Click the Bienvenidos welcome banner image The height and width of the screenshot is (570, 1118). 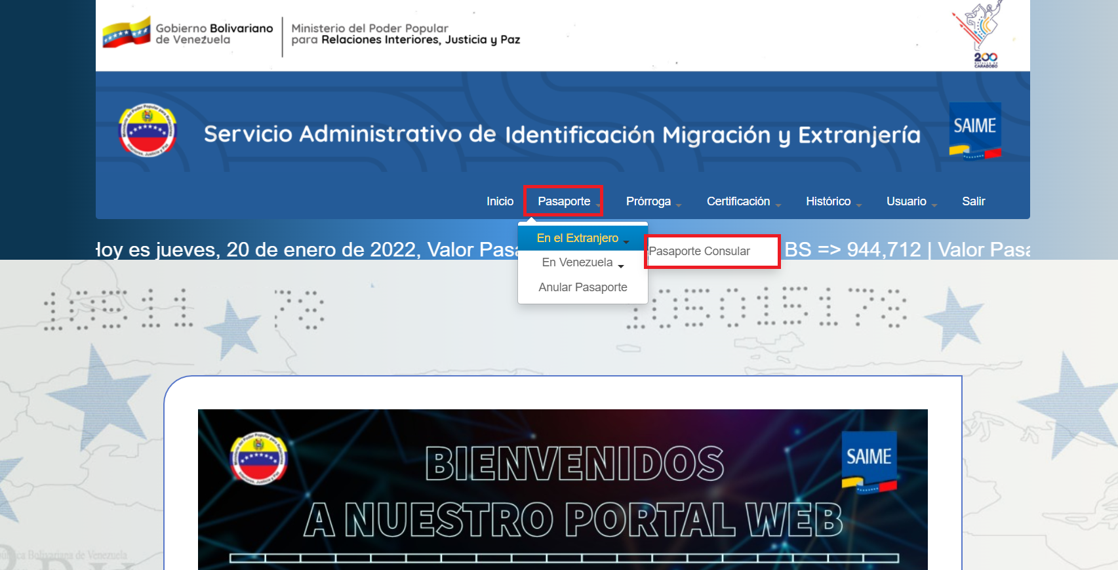(x=563, y=489)
